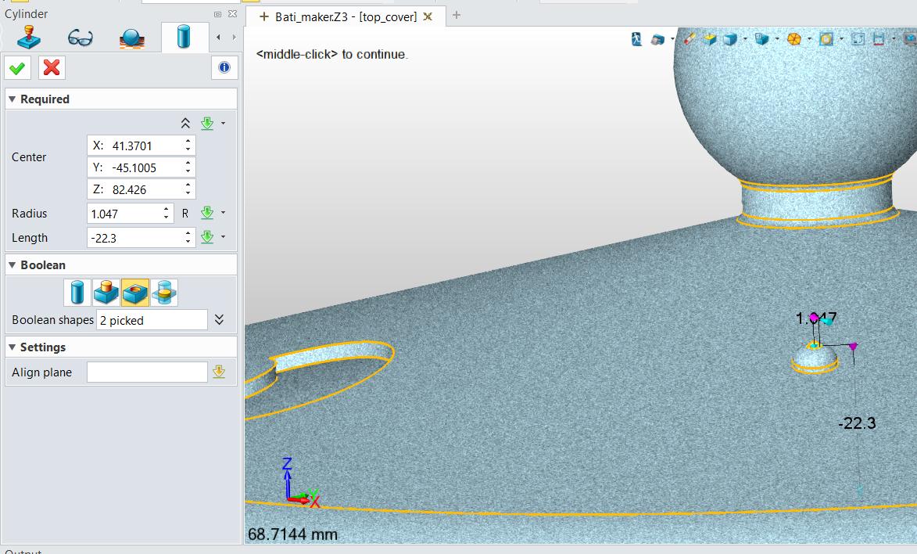Expand Boolean shapes list double chevron

click(220, 320)
